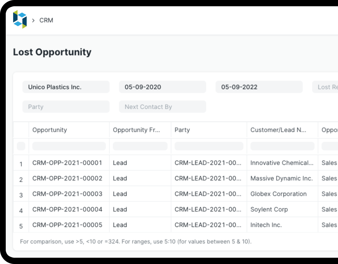Screen dimensions: 338x264
Task: Click the Customer/Lead Name column filter box
Action: (282, 146)
